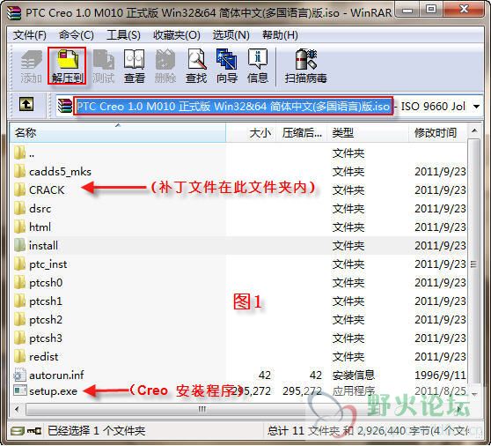Select the ptcsh2 folder name
491x446 pixels.
[46, 320]
